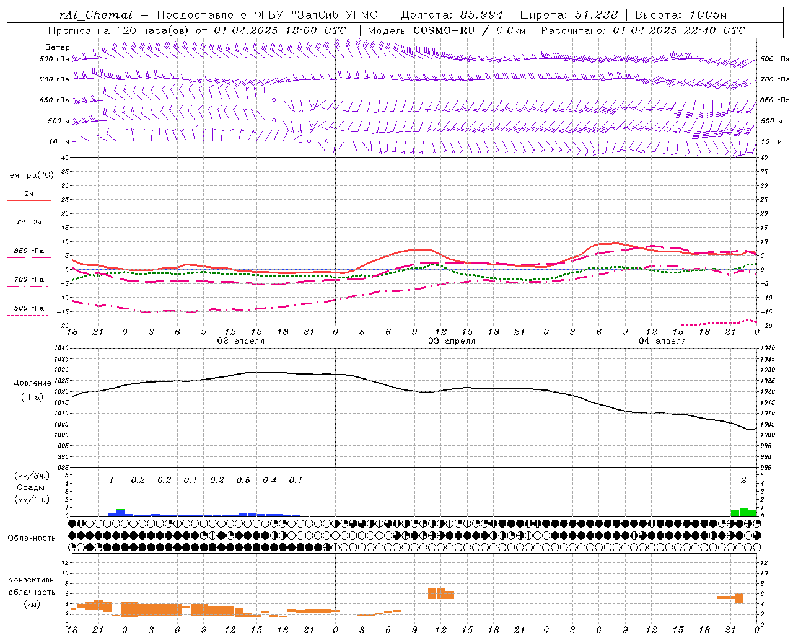Click the 500 гПа temperature legend entry

point(29,308)
